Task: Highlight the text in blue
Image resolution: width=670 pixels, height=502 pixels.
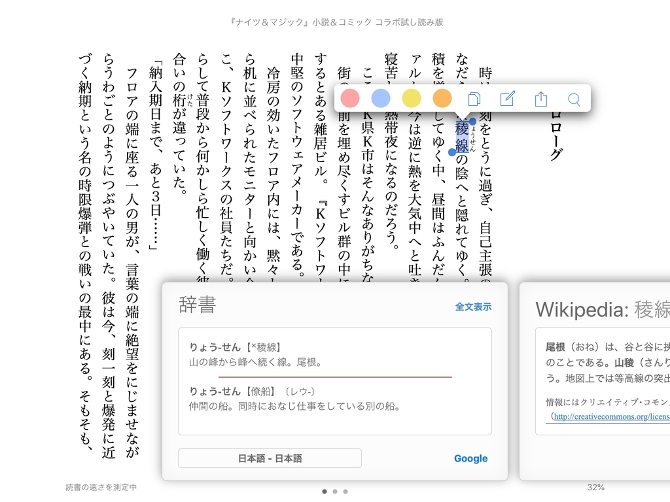Action: coord(381,98)
